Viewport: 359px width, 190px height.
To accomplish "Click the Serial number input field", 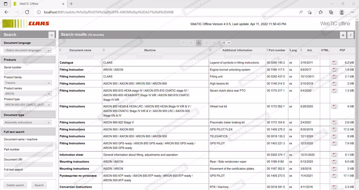I will 28,72.
